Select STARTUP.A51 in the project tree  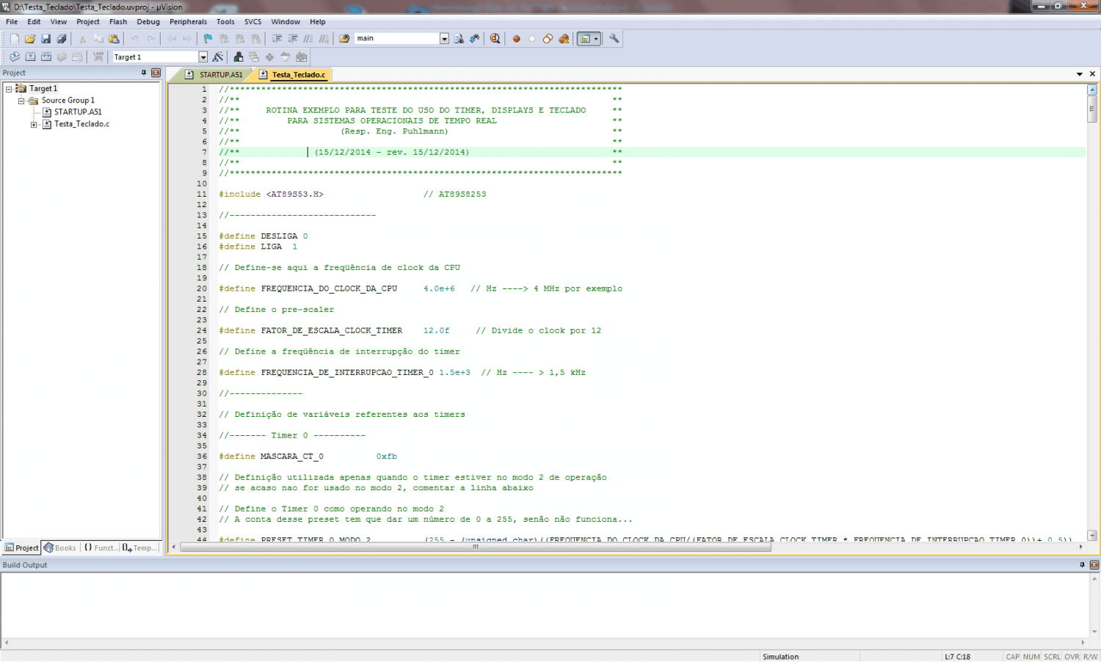77,112
